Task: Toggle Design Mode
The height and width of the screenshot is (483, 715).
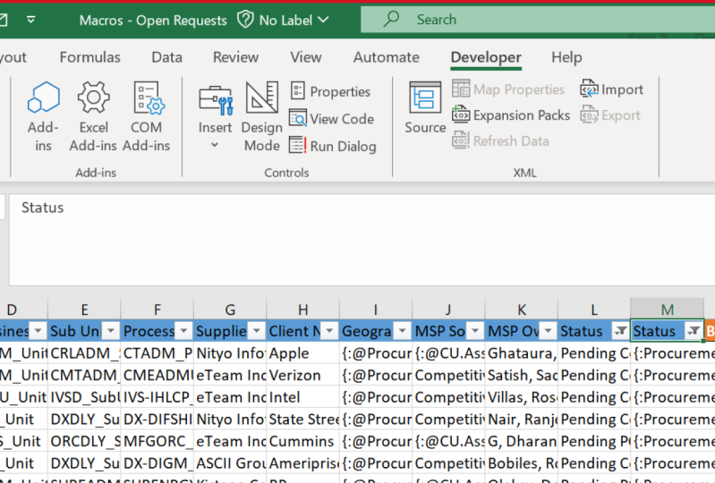Action: 261,116
